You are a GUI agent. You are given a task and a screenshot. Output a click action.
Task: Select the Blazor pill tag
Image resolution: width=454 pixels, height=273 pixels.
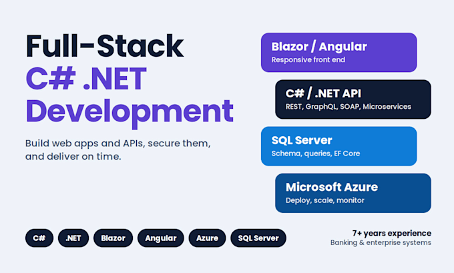(113, 238)
